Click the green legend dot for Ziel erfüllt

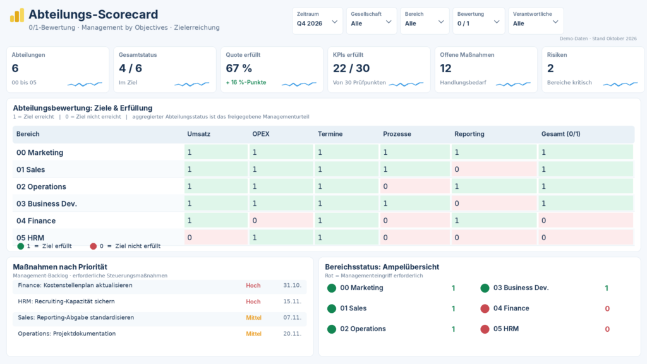click(21, 246)
